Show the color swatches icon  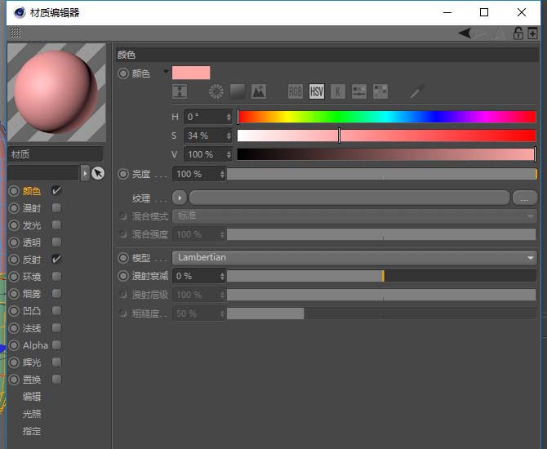(380, 91)
